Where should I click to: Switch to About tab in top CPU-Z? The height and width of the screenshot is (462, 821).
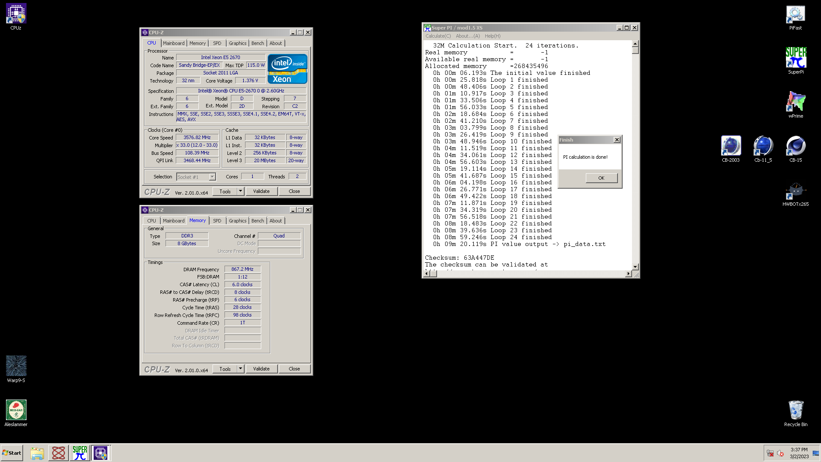(x=276, y=43)
